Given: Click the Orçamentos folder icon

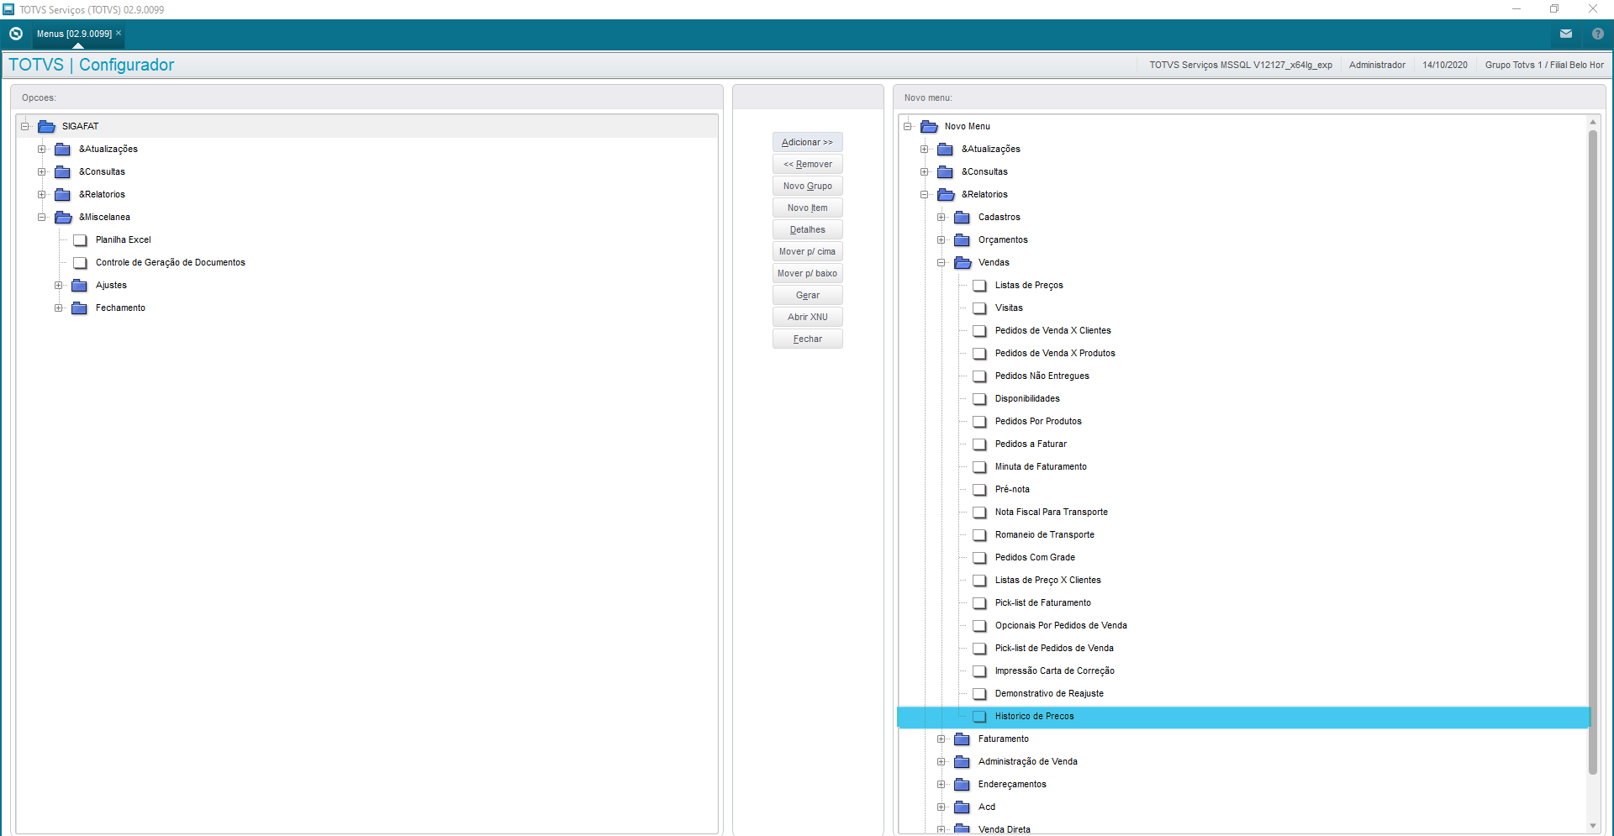Looking at the screenshot, I should click(x=963, y=240).
